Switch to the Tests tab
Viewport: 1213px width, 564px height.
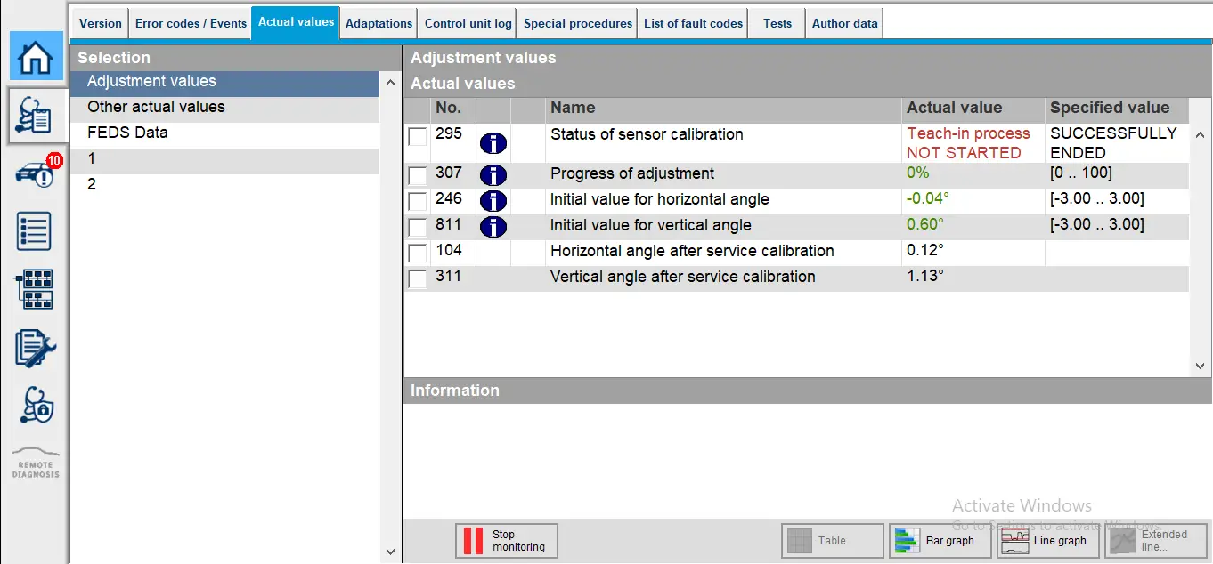777,23
